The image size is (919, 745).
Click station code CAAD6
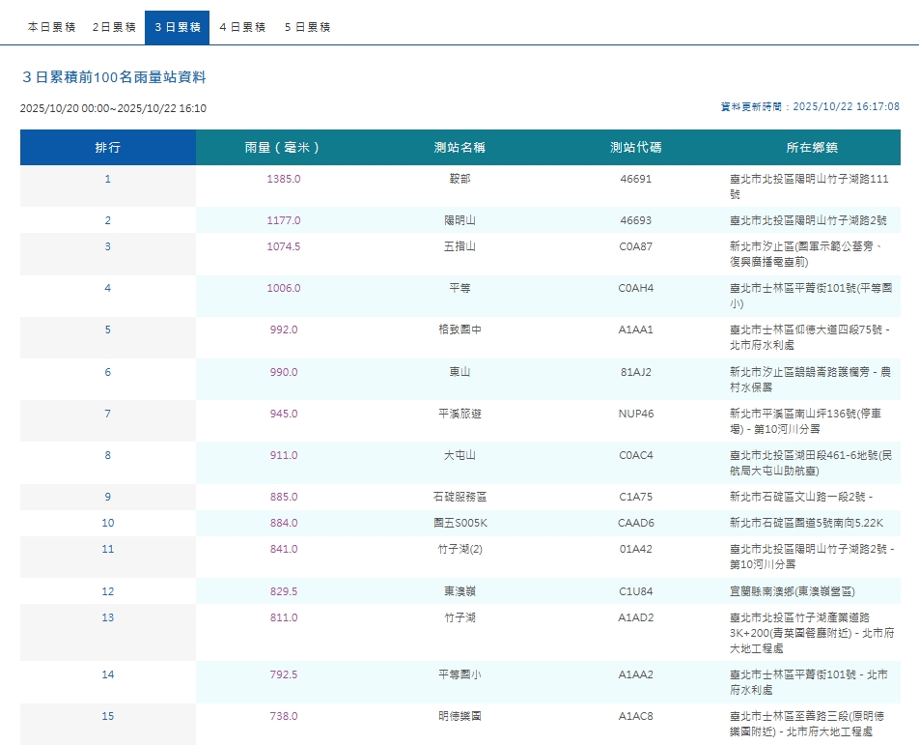point(636,523)
